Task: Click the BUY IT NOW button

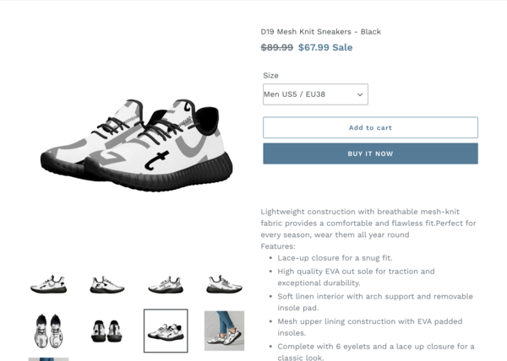Action: (x=370, y=154)
